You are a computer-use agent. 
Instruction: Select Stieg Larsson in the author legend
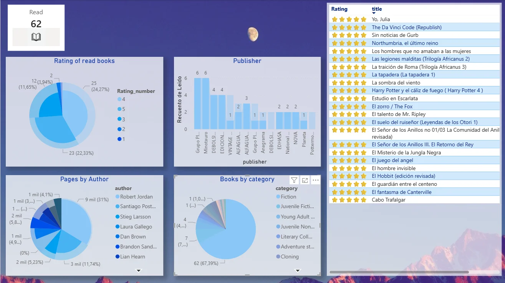click(x=135, y=217)
